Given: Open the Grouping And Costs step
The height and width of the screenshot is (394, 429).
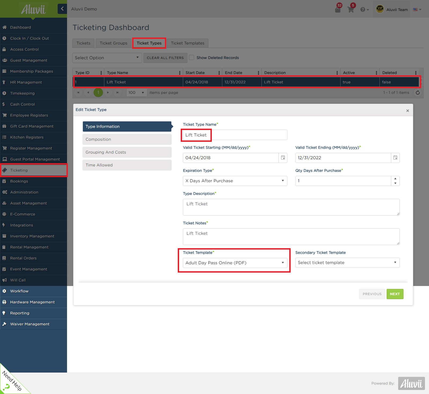Looking at the screenshot, I should point(127,152).
